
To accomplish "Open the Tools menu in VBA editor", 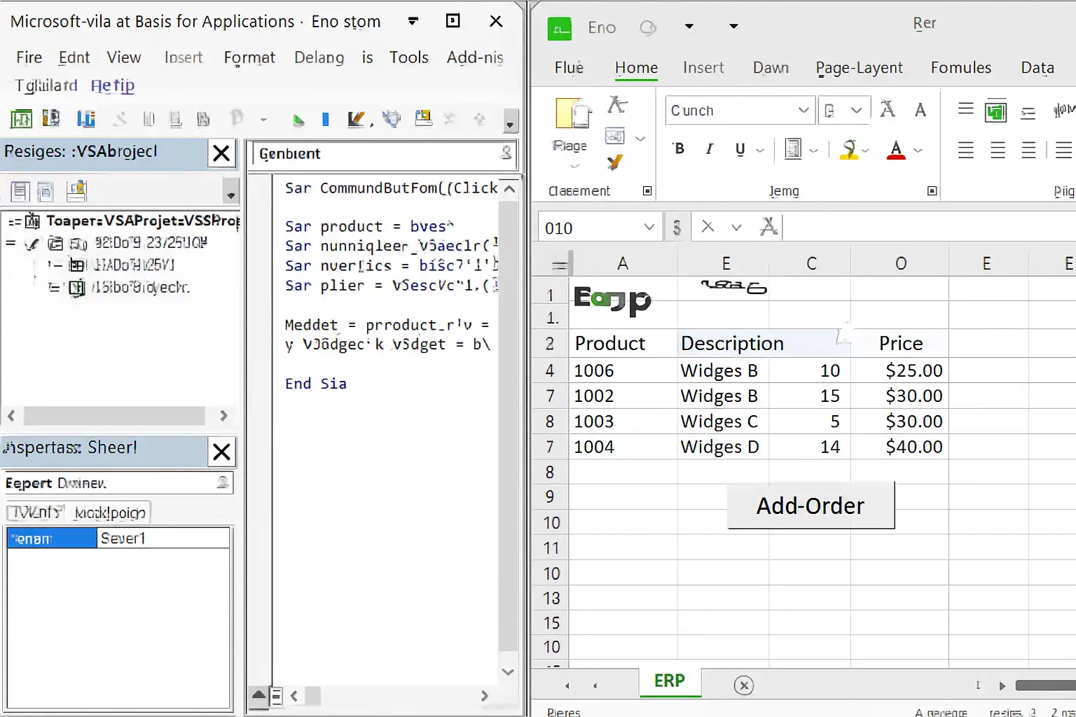I will [x=408, y=57].
